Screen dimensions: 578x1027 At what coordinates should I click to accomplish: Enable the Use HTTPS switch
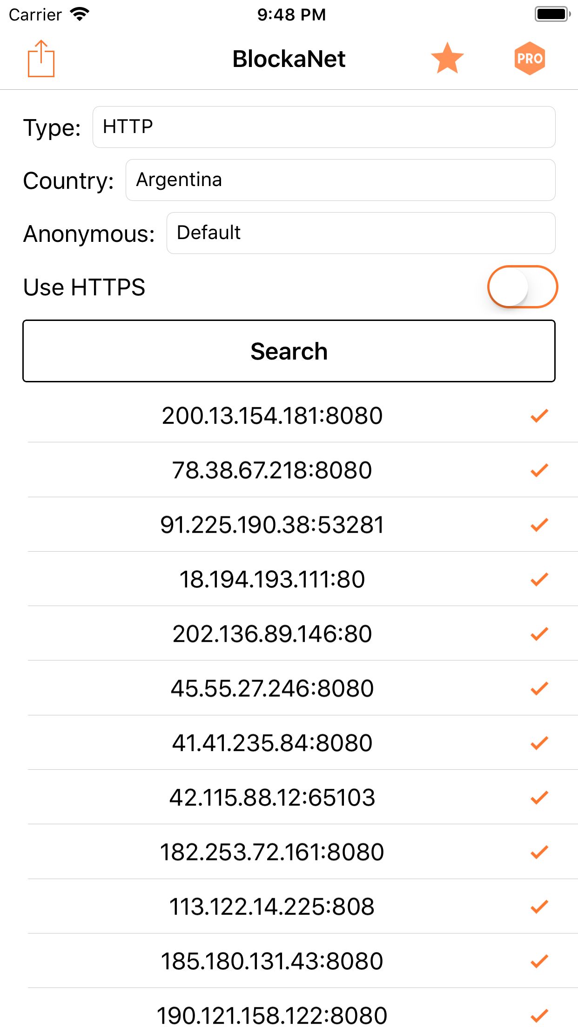522,287
